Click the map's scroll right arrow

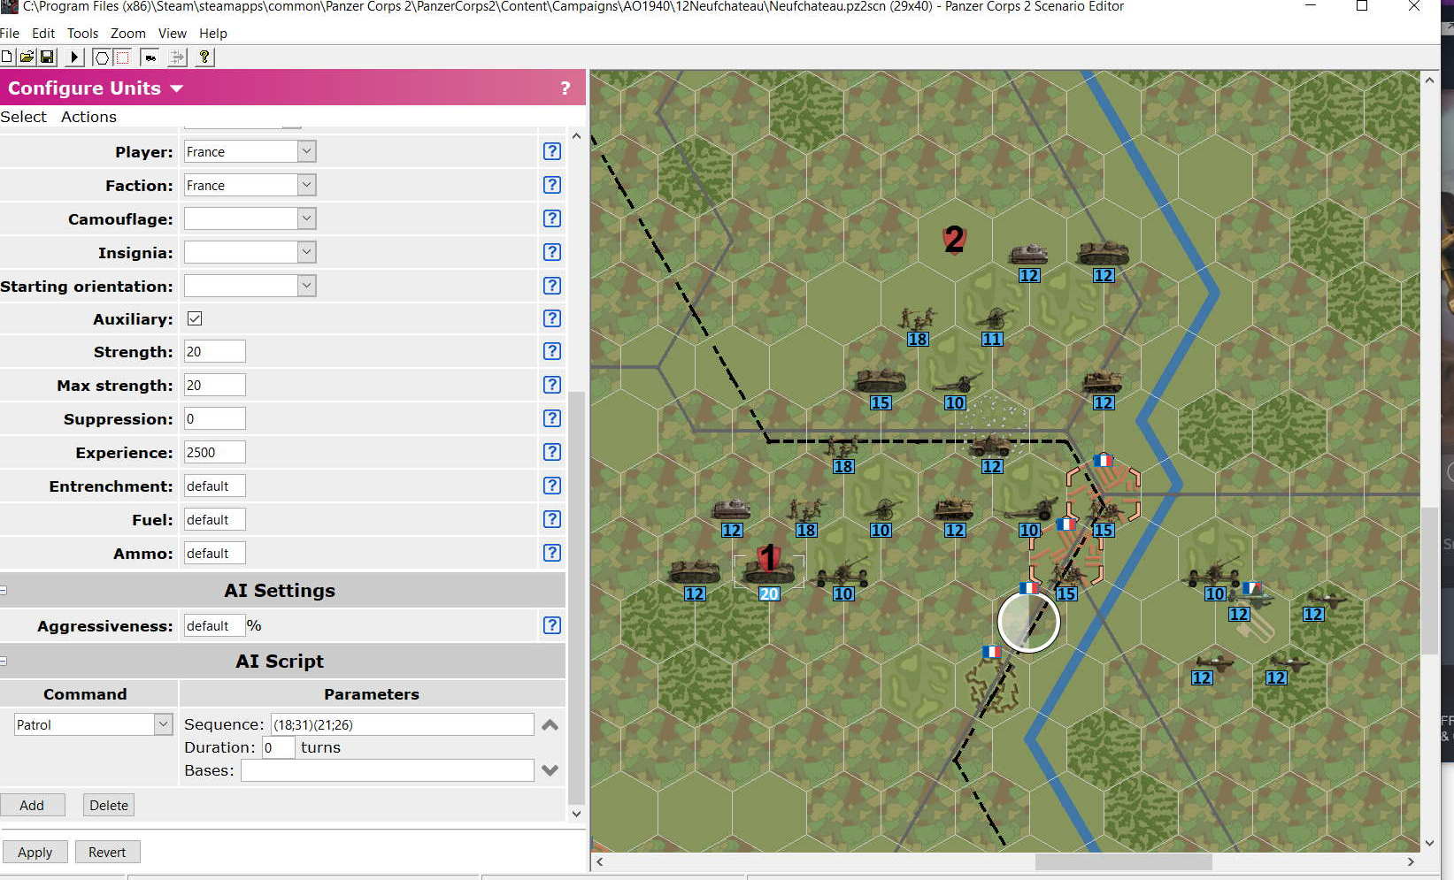[x=1411, y=861]
